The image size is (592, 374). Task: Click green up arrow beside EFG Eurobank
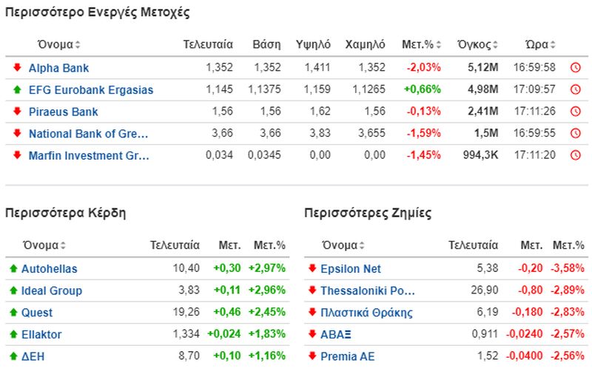tap(17, 89)
